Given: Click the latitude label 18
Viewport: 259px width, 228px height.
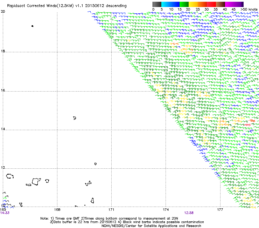Looking at the screenshot, I should pos(3,51).
